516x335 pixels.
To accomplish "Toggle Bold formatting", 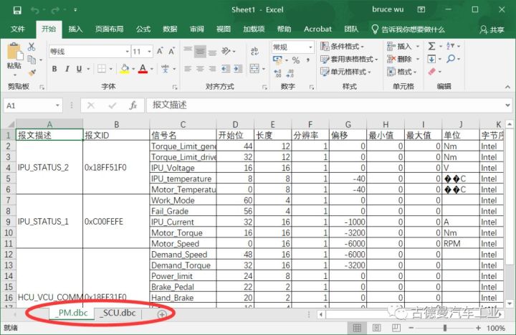I will coord(54,69).
